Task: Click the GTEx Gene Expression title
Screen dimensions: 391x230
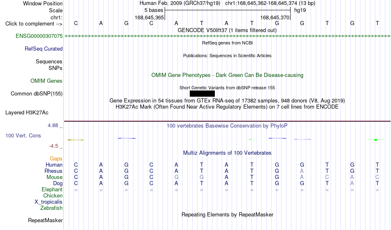Action: coord(227,101)
